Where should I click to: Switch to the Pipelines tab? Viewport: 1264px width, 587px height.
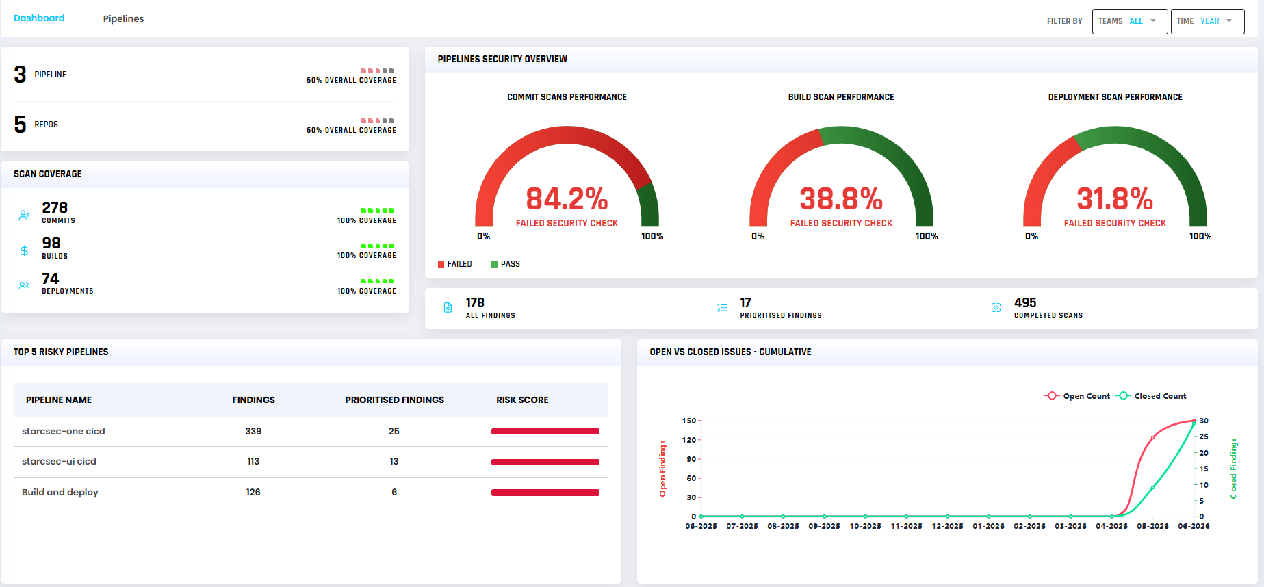(123, 18)
